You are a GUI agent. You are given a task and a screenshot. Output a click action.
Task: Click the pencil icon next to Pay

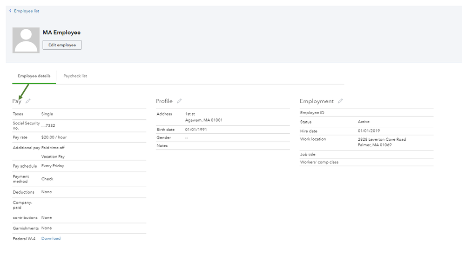click(28, 101)
